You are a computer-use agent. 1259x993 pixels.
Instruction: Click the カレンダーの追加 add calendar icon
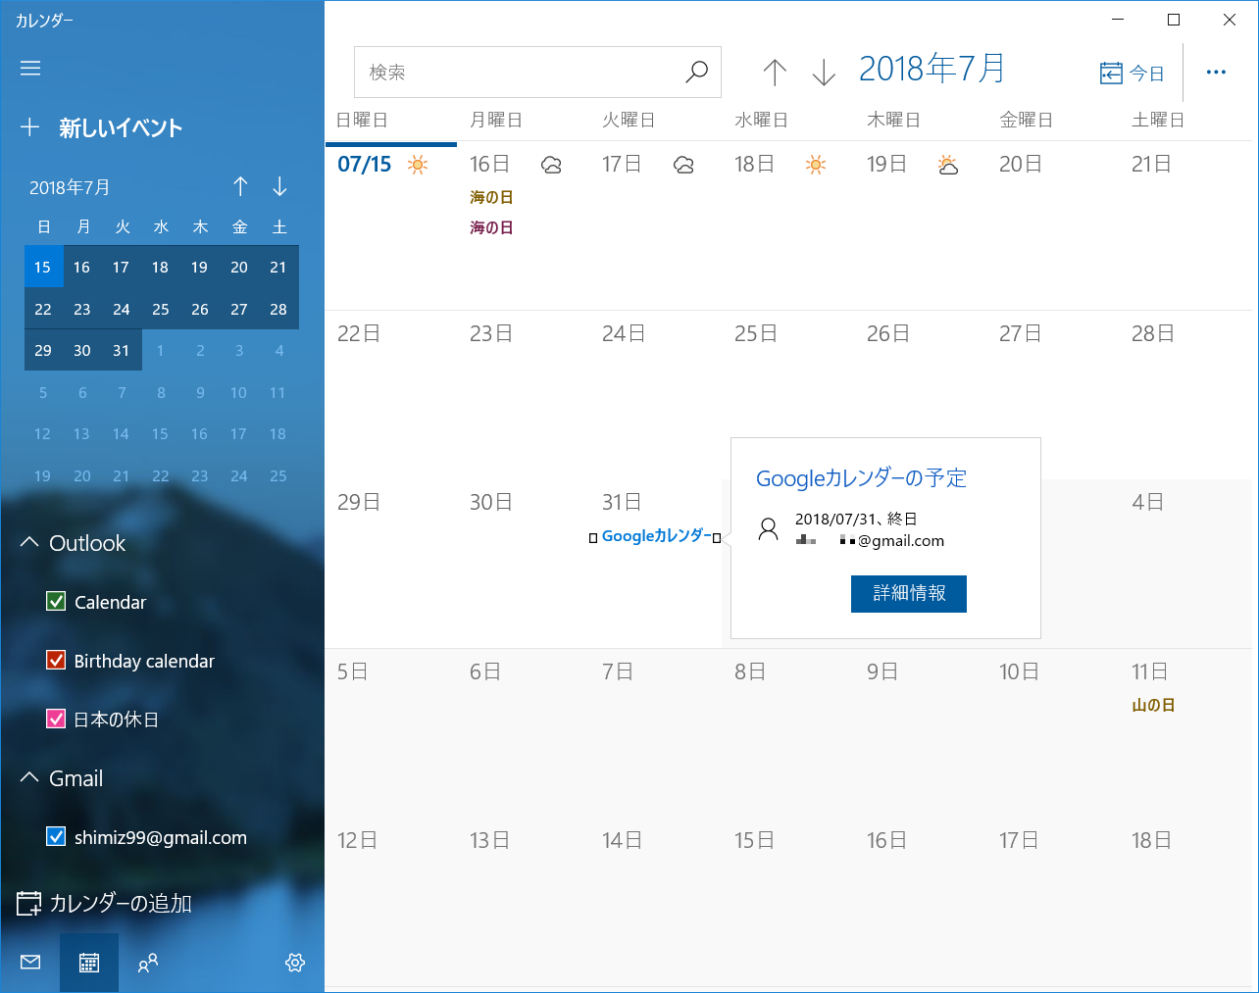(x=27, y=903)
